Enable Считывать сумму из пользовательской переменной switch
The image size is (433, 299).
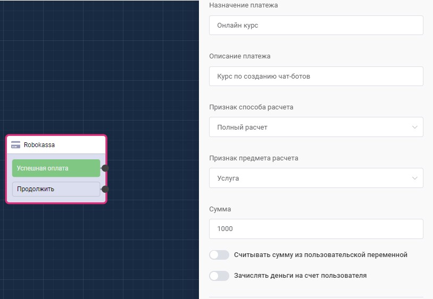pos(219,255)
